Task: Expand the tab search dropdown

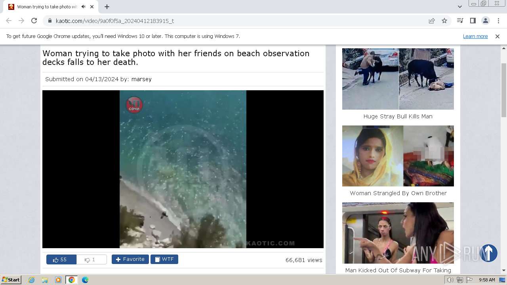Action: point(459,7)
